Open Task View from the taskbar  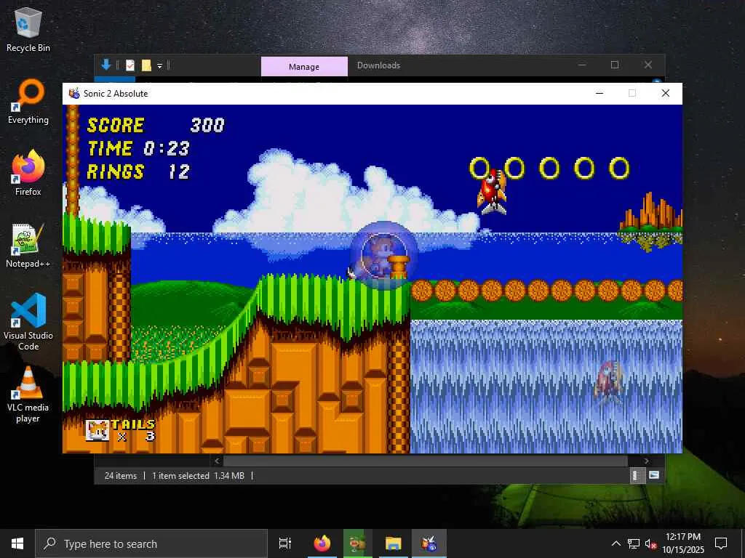tap(285, 543)
